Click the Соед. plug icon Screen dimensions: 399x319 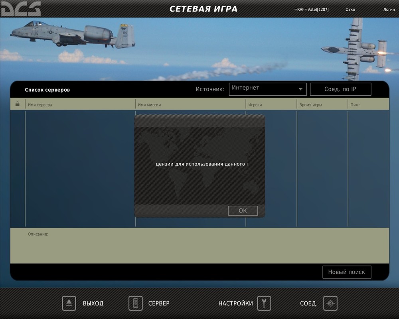[x=330, y=303]
